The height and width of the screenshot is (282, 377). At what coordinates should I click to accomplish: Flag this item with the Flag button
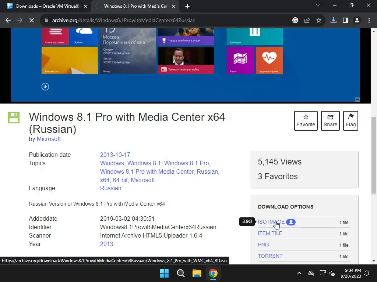coord(350,120)
